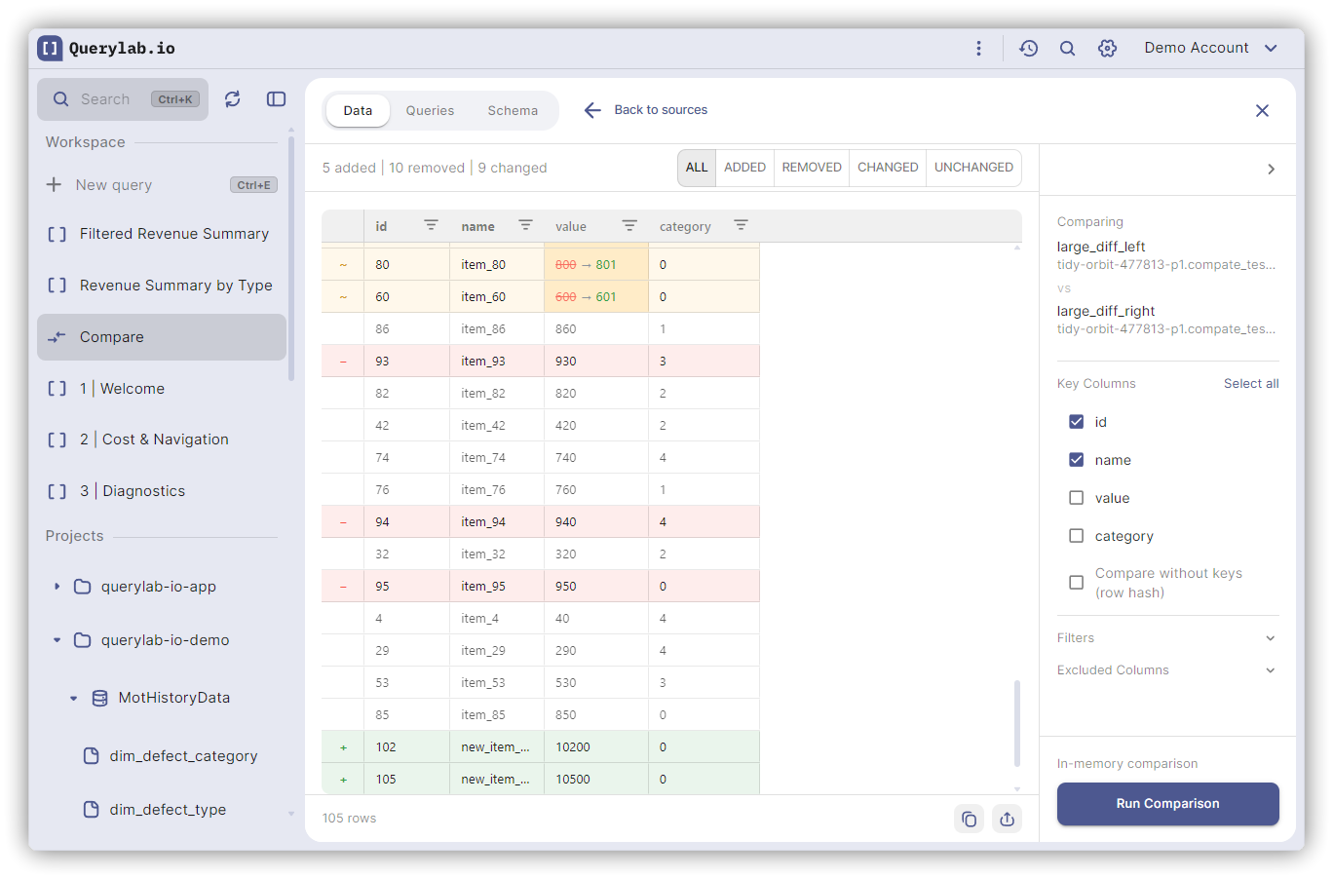Click filter icon on the value column

coord(629,226)
